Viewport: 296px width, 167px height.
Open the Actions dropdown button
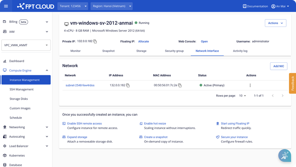click(x=275, y=23)
